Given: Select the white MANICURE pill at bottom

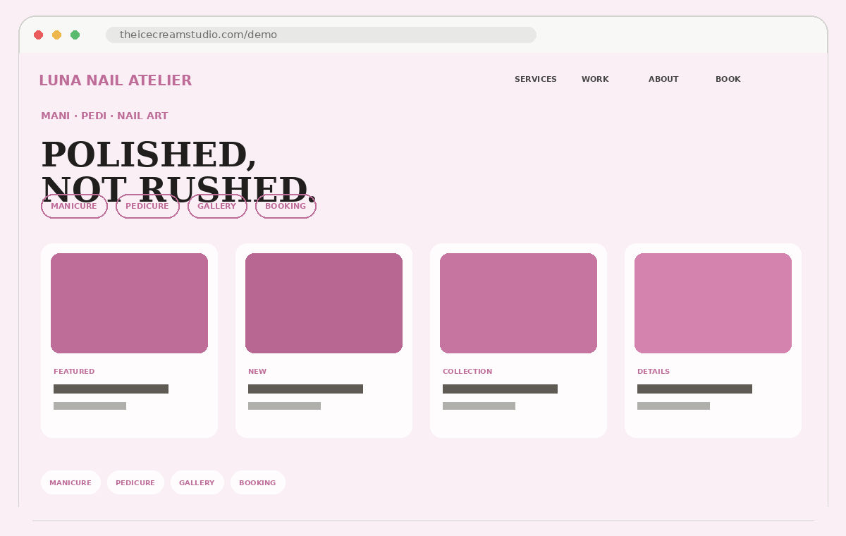Looking at the screenshot, I should click(x=70, y=483).
